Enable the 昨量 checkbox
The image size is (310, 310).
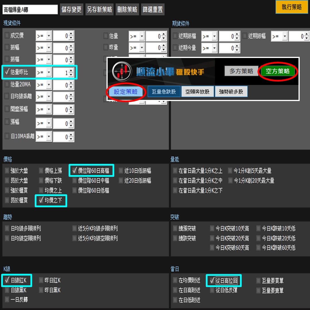(106, 47)
